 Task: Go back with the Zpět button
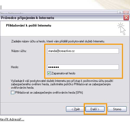click(75, 109)
